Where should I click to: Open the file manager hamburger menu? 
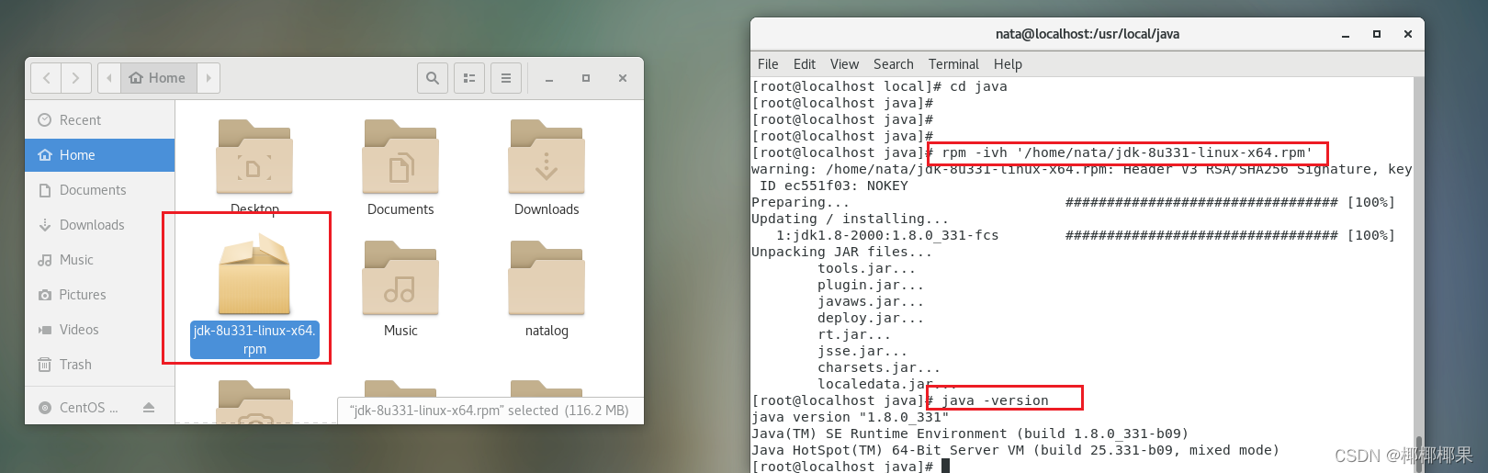506,78
